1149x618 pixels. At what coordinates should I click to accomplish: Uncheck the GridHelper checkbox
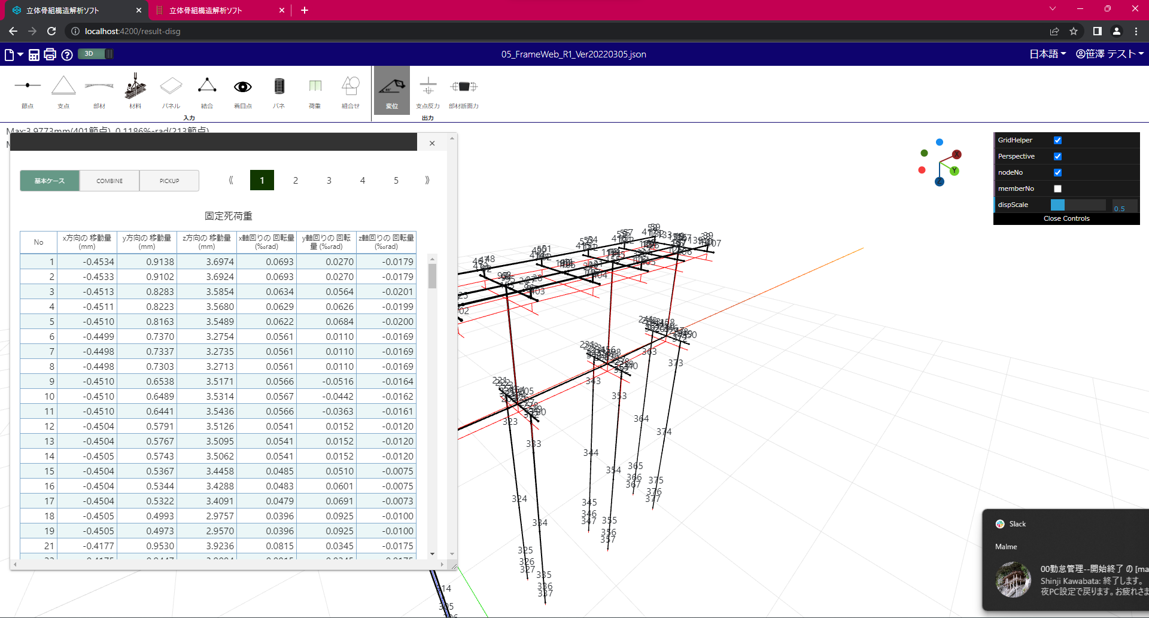click(x=1057, y=140)
